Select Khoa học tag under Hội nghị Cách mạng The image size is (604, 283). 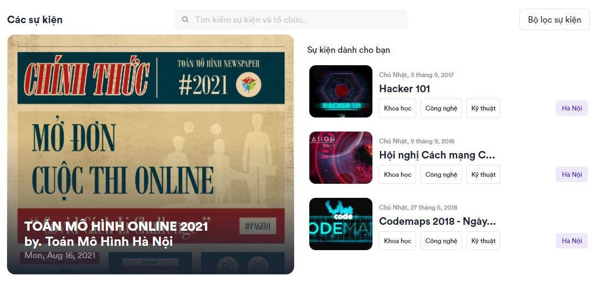pyautogui.click(x=397, y=175)
